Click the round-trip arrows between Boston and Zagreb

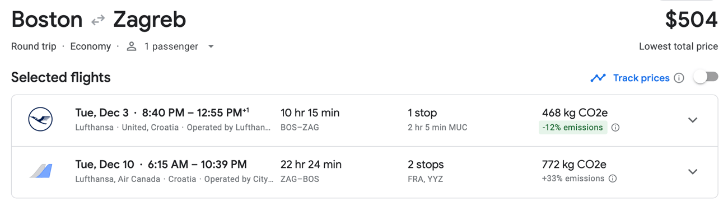pos(98,20)
